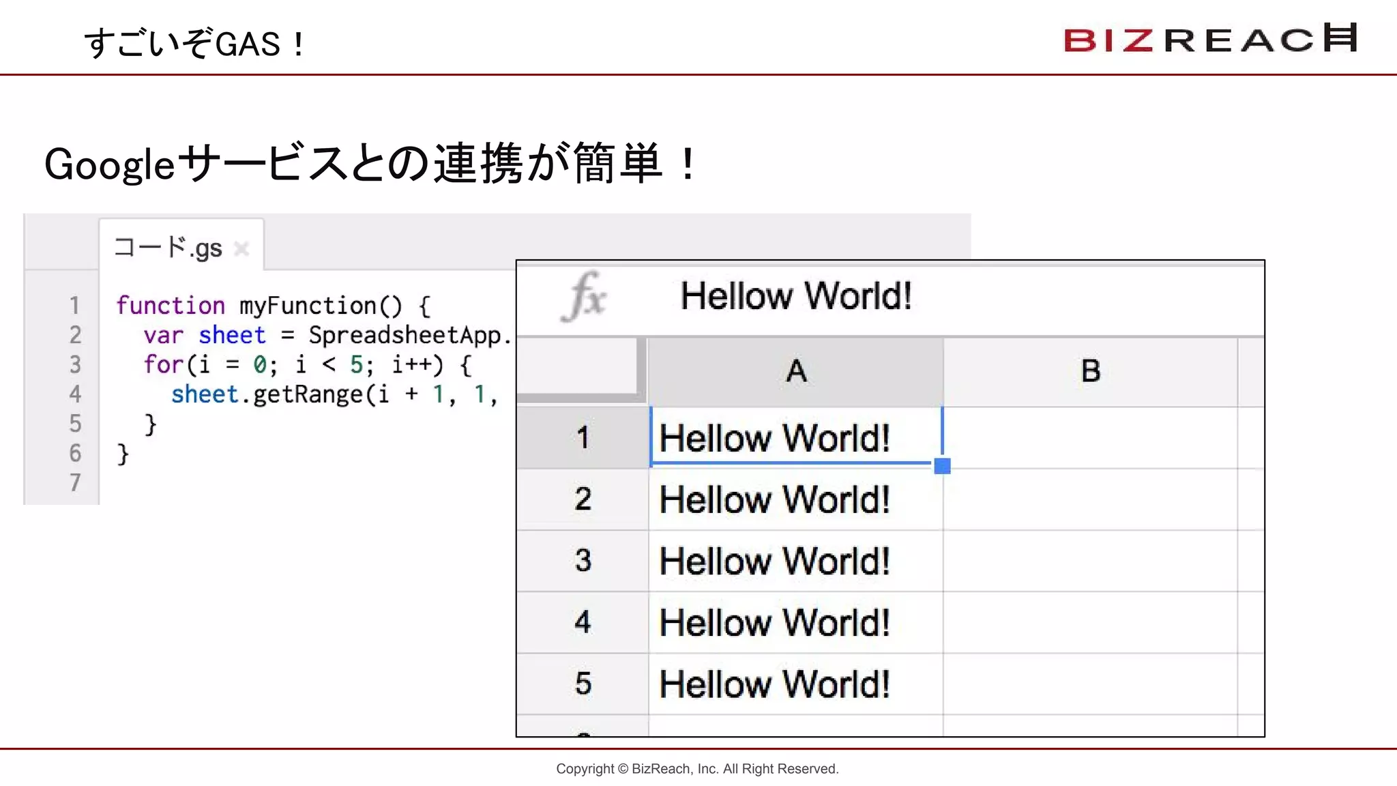Click cell A5 containing Hellow World!

click(x=796, y=684)
